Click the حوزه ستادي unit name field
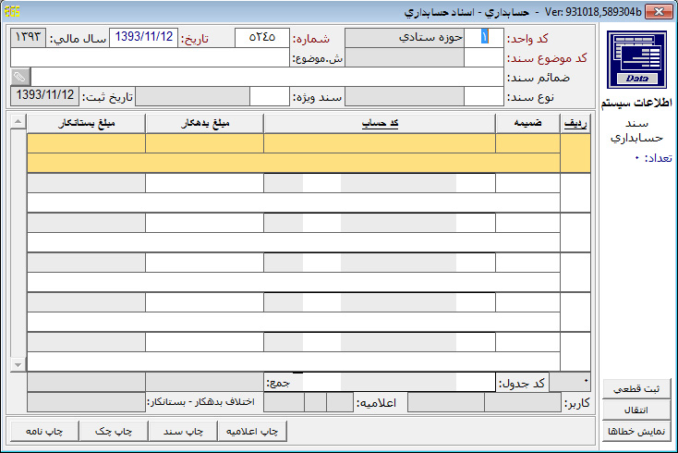 (405, 38)
